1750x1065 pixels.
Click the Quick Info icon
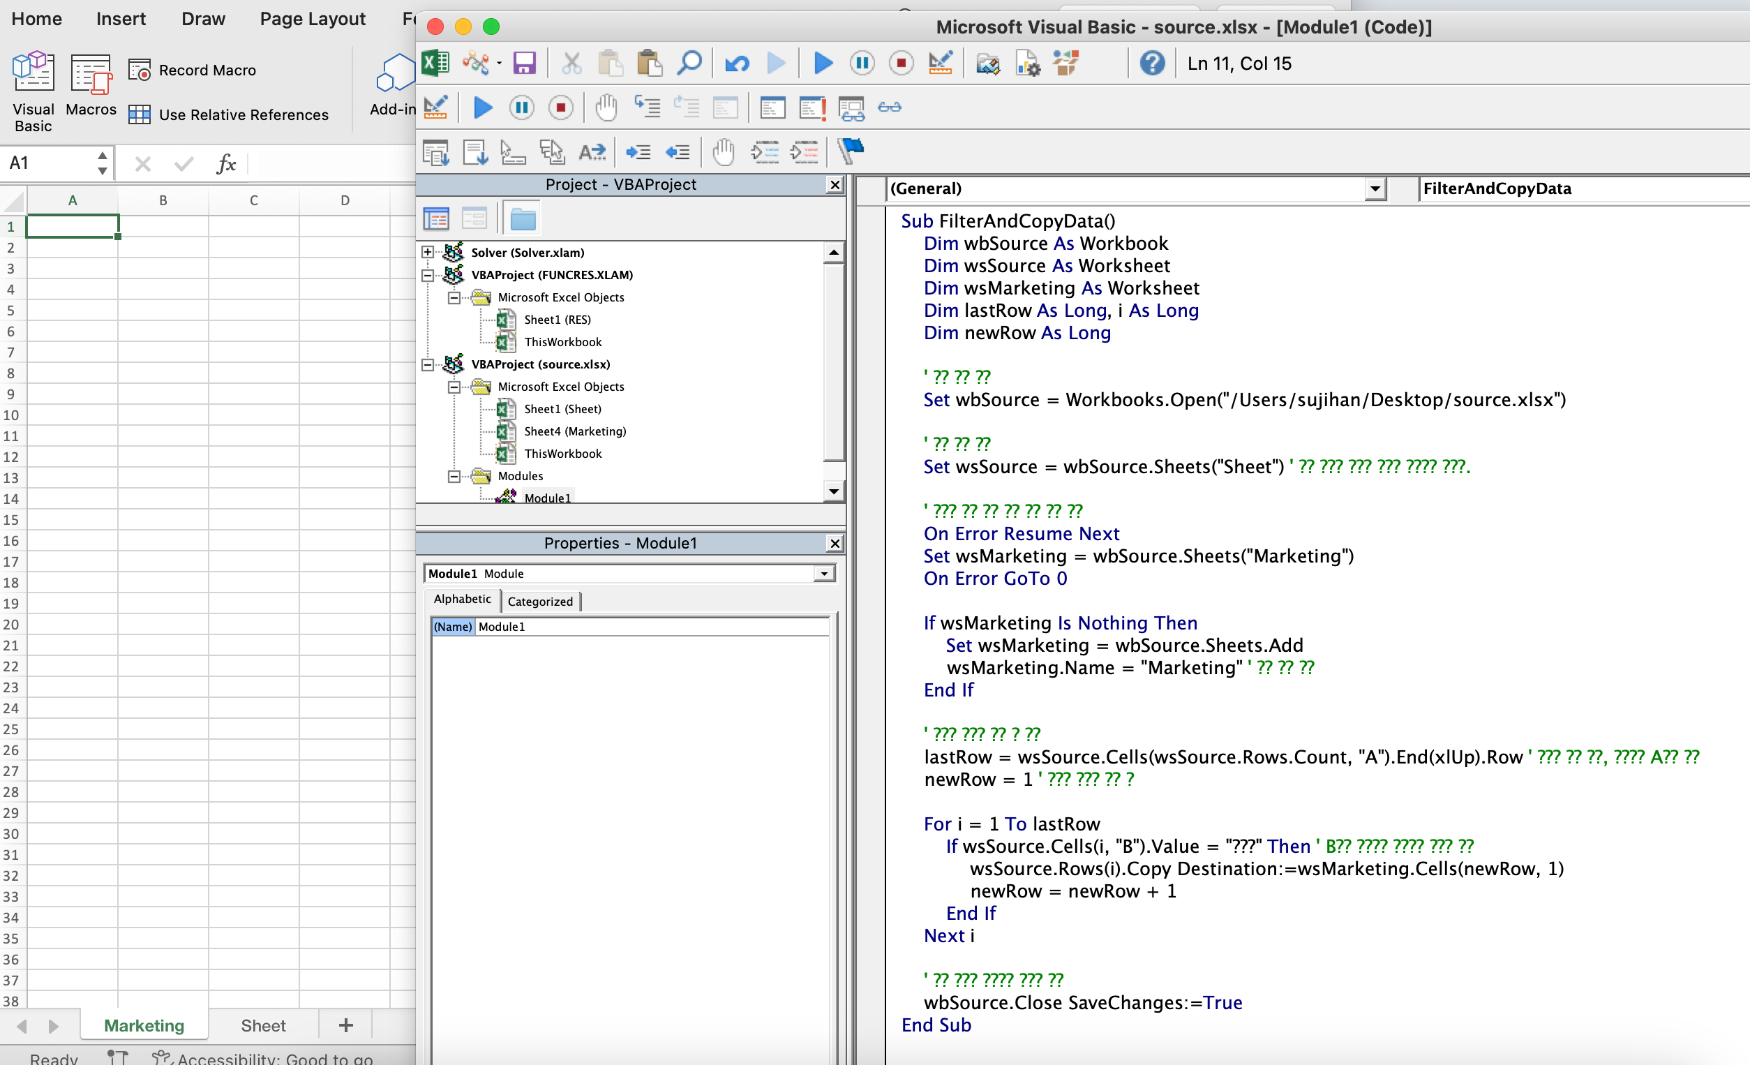click(x=513, y=152)
